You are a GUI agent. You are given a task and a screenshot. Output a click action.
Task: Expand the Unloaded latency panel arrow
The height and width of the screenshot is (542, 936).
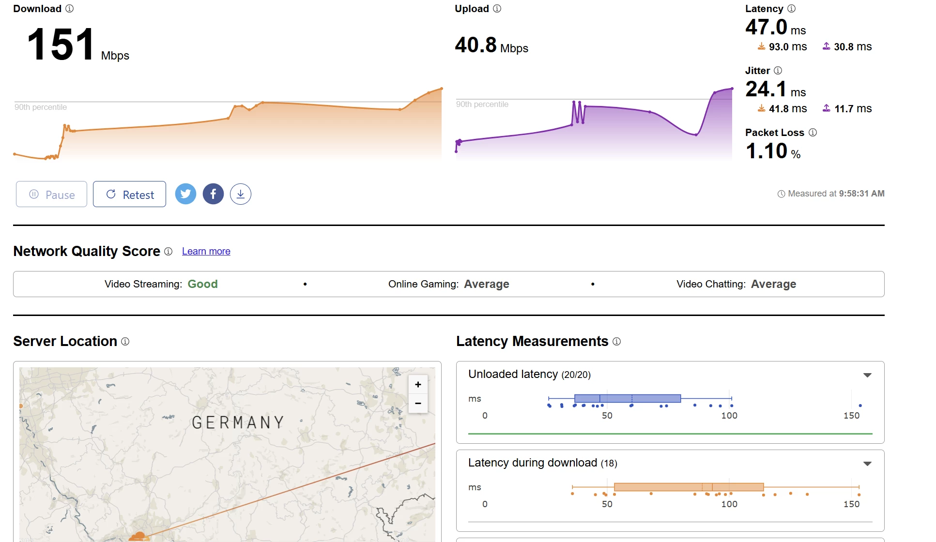tap(867, 375)
